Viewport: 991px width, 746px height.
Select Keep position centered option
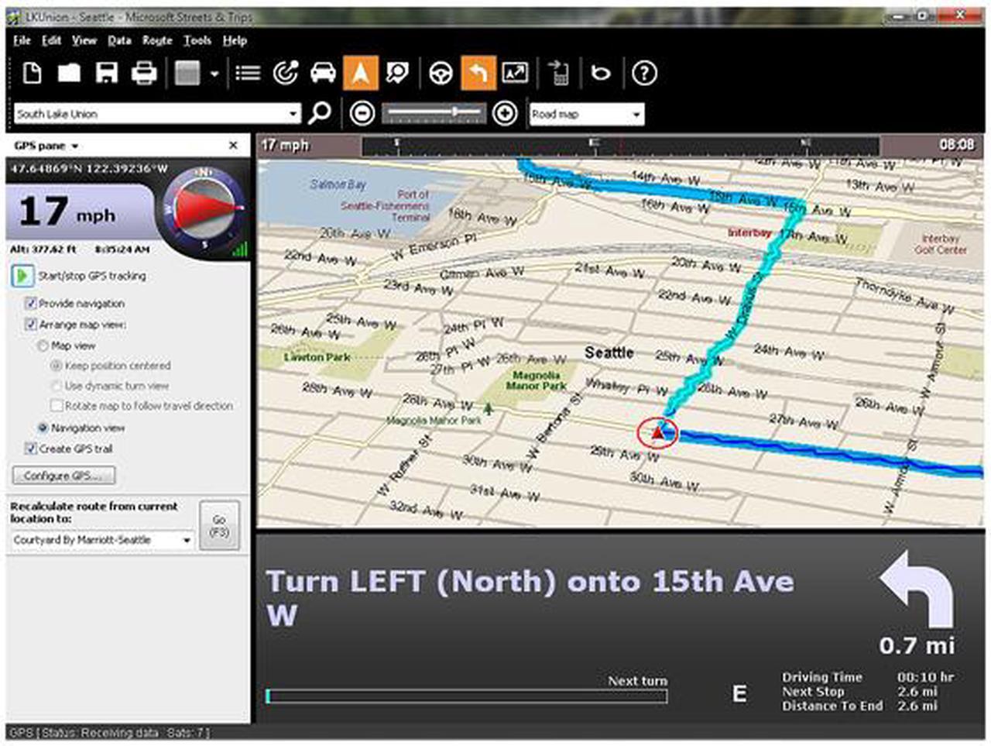[56, 365]
